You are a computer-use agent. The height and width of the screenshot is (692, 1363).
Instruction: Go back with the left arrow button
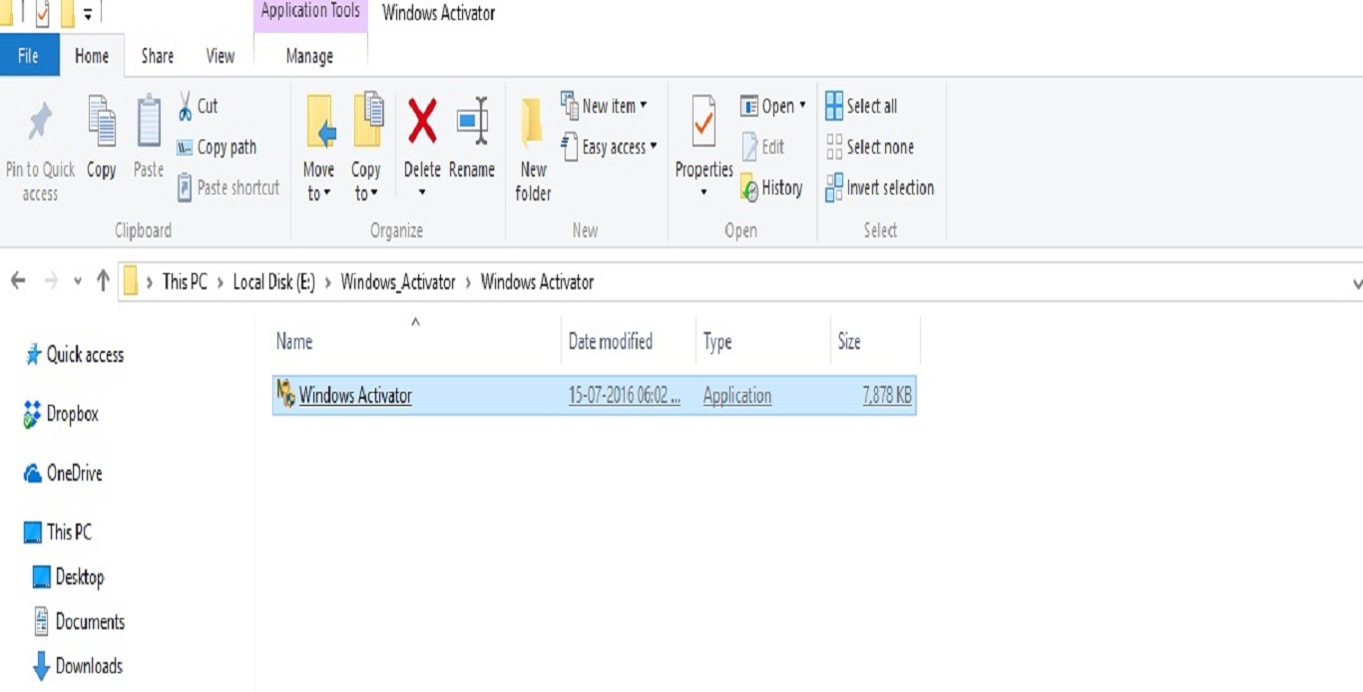(18, 281)
